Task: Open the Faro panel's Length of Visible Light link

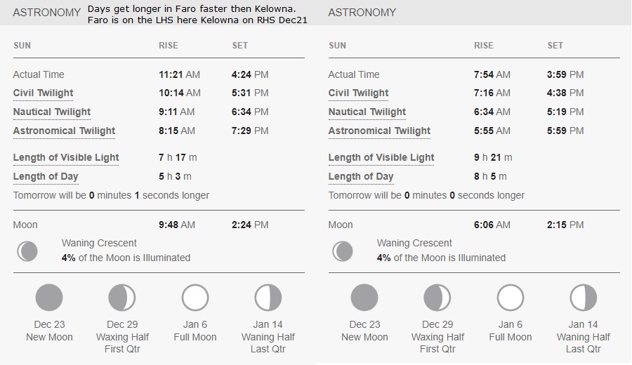Action: 66,157
